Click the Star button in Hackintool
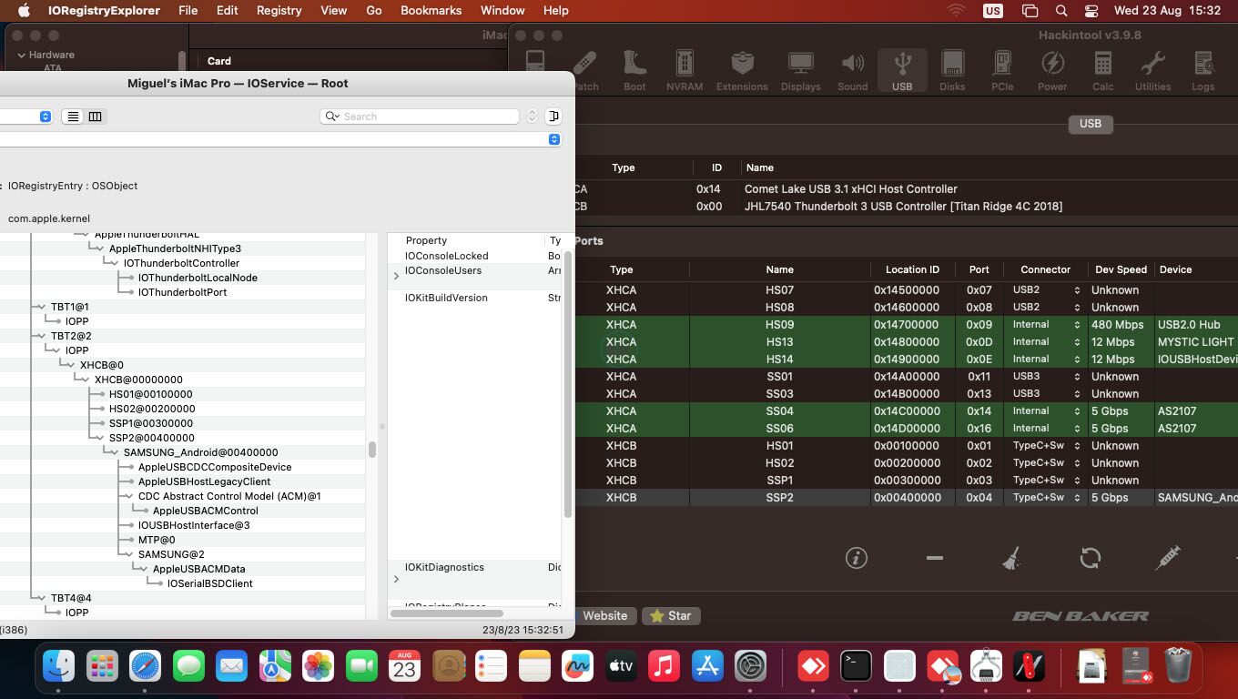1238x699 pixels. (x=671, y=616)
